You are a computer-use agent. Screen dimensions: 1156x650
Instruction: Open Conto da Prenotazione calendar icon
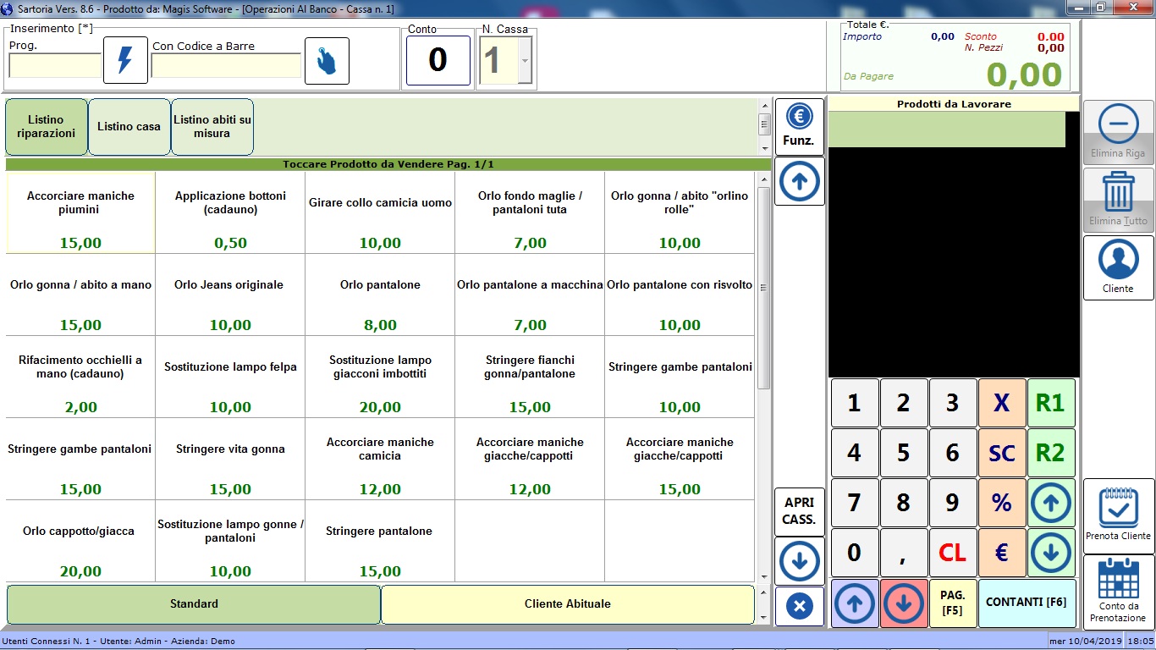1118,591
